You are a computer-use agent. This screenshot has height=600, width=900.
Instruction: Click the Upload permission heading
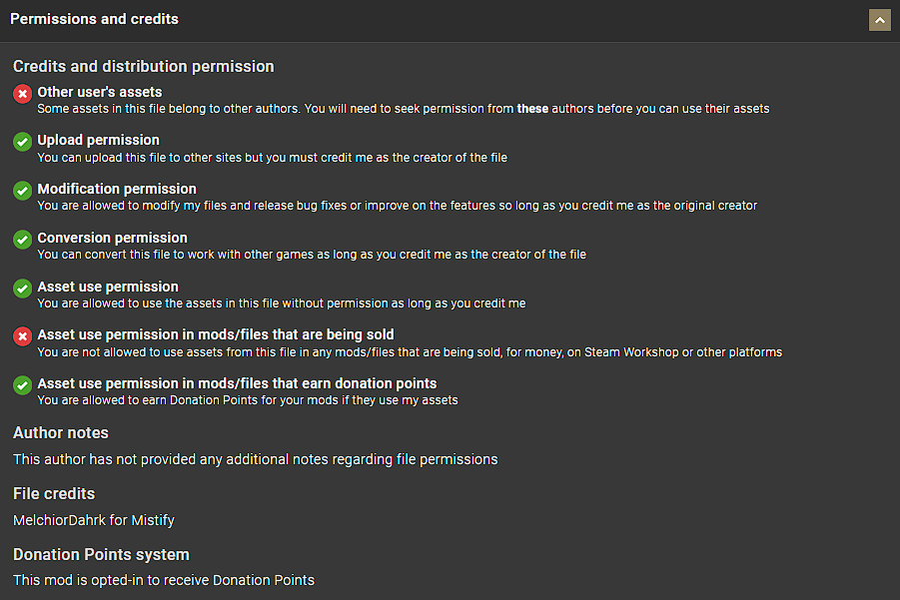pos(98,140)
